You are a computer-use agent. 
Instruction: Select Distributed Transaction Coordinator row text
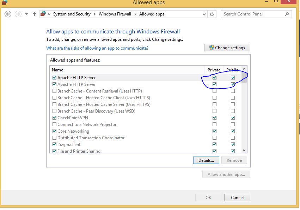[91, 138]
